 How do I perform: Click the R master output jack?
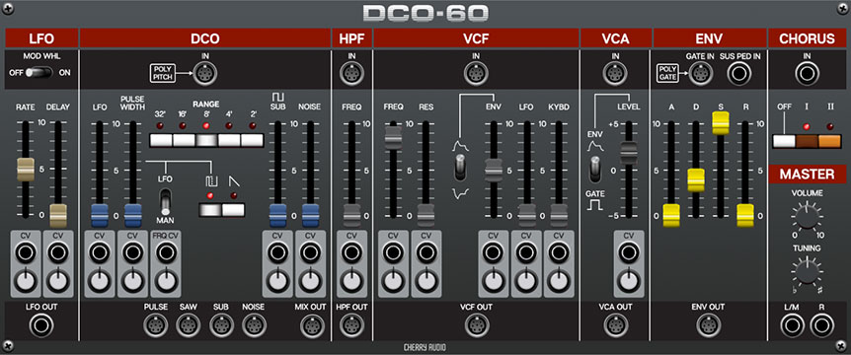pyautogui.click(x=821, y=326)
